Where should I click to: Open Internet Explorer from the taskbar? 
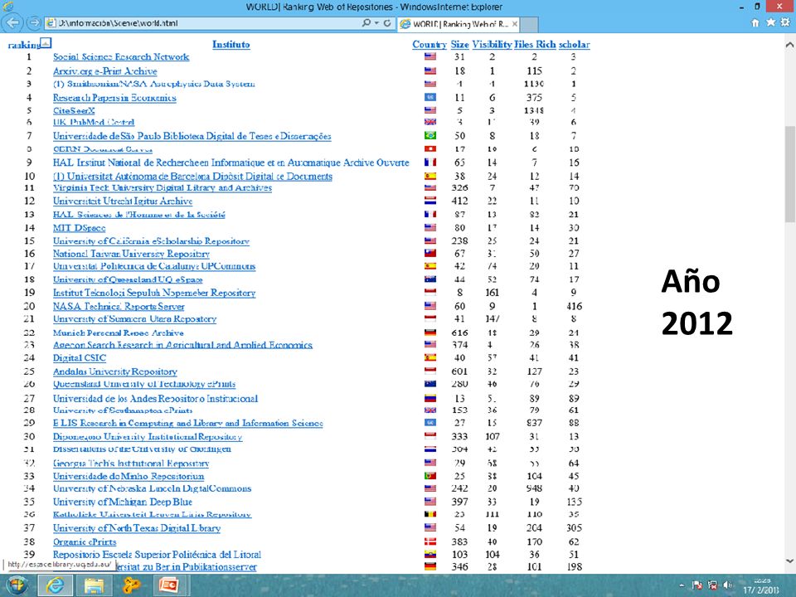click(55, 585)
